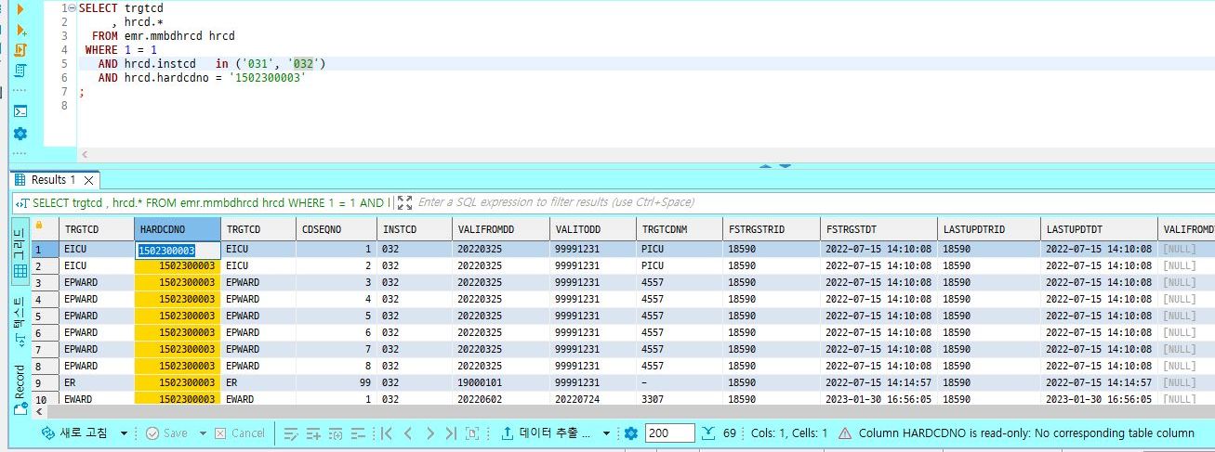Go to the first row navigation icon
Image resolution: width=1215 pixels, height=452 pixels.
pos(387,433)
